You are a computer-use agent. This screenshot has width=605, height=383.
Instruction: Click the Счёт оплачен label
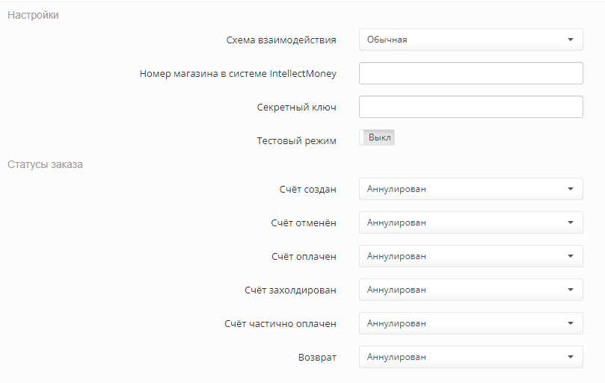coord(303,256)
